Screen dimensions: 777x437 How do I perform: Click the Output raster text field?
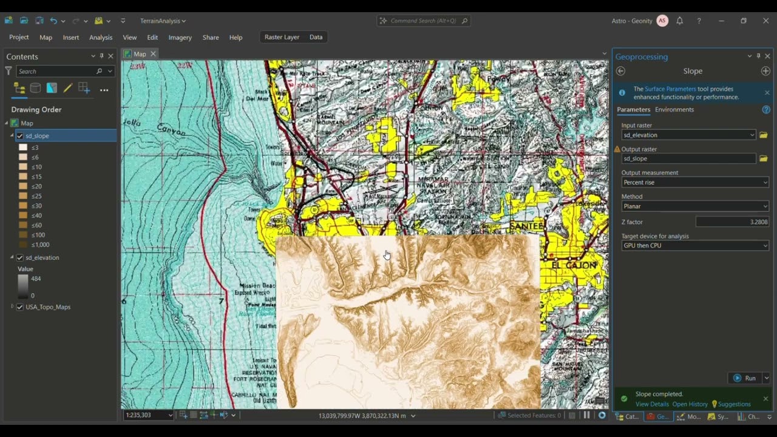688,158
